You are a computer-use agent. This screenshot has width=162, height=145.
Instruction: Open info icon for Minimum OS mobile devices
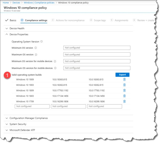pos(55,61)
